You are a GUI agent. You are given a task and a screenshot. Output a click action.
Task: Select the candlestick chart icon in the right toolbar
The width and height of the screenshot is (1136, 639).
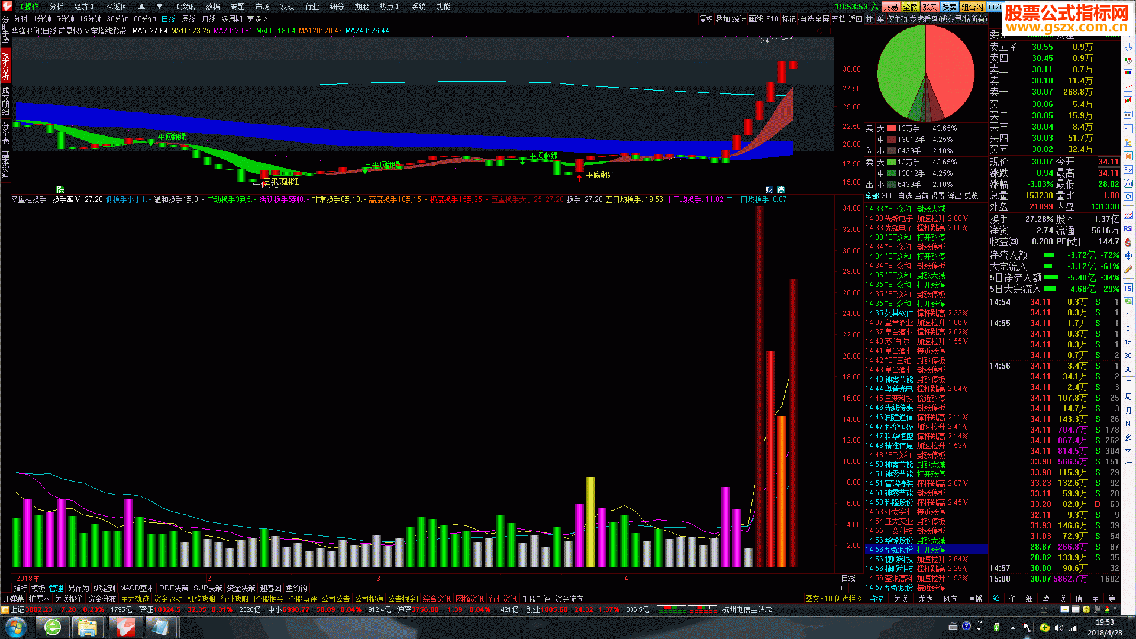click(1128, 101)
